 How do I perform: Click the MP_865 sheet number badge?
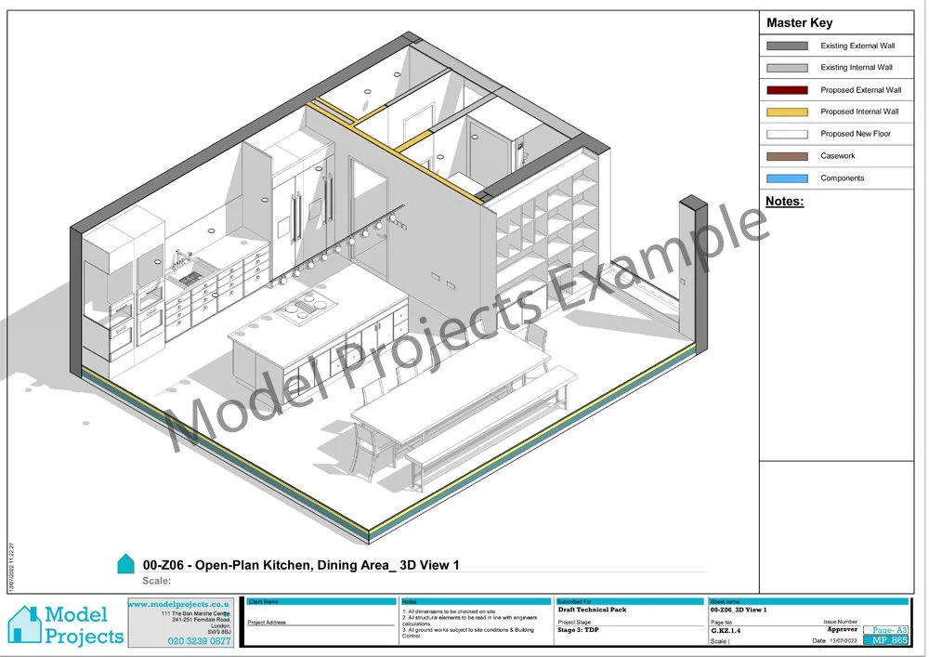(884, 640)
